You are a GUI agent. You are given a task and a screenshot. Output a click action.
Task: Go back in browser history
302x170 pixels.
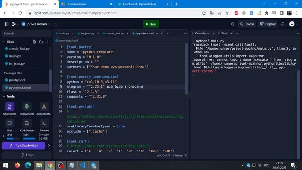coord(5,13)
